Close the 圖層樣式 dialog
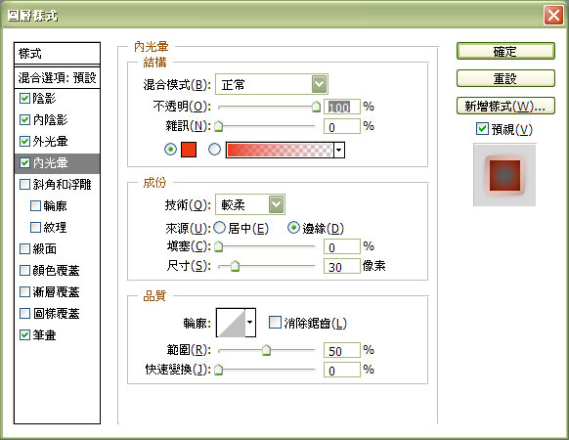Viewport: 569px width, 440px height. coord(553,16)
